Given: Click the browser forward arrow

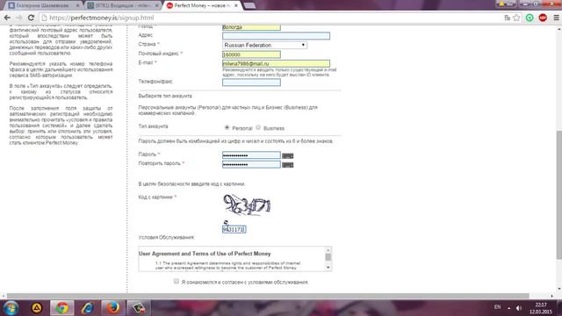Looking at the screenshot, I should [x=18, y=18].
